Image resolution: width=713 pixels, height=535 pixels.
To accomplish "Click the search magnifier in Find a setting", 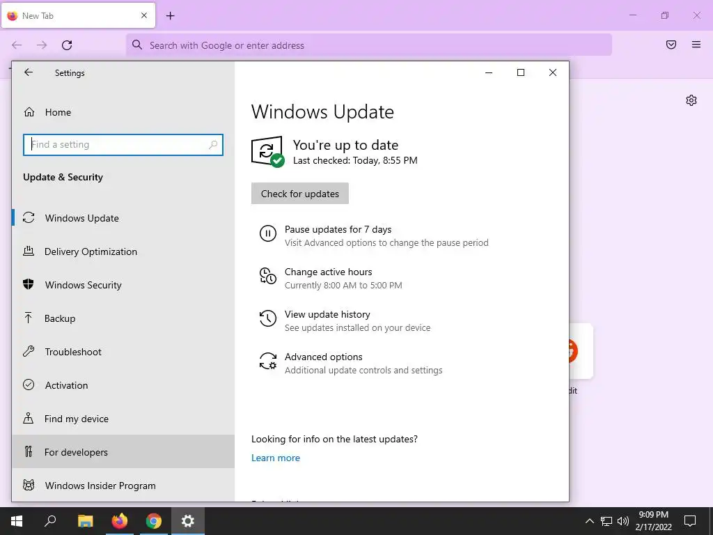I will tap(213, 145).
